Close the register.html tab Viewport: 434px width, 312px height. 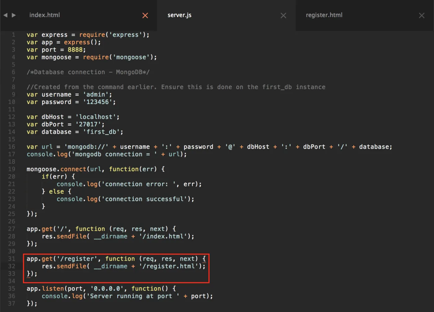point(422,15)
